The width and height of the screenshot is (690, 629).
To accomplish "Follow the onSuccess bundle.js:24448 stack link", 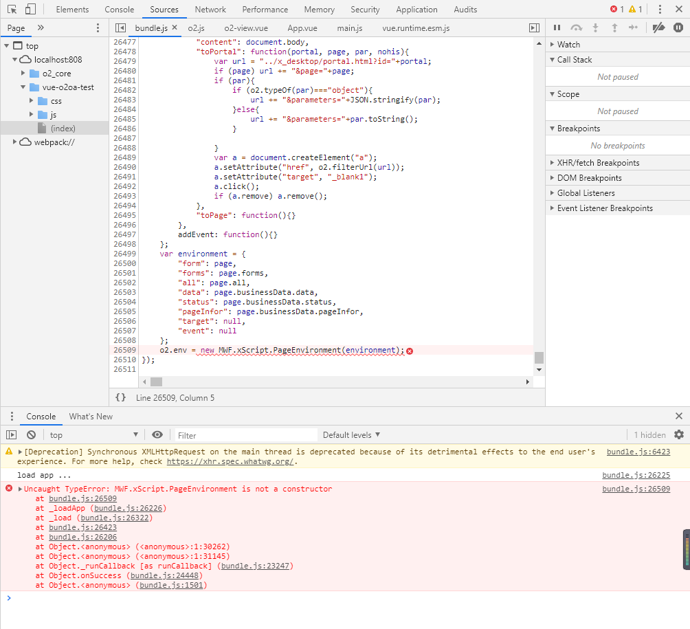I will pos(164,575).
